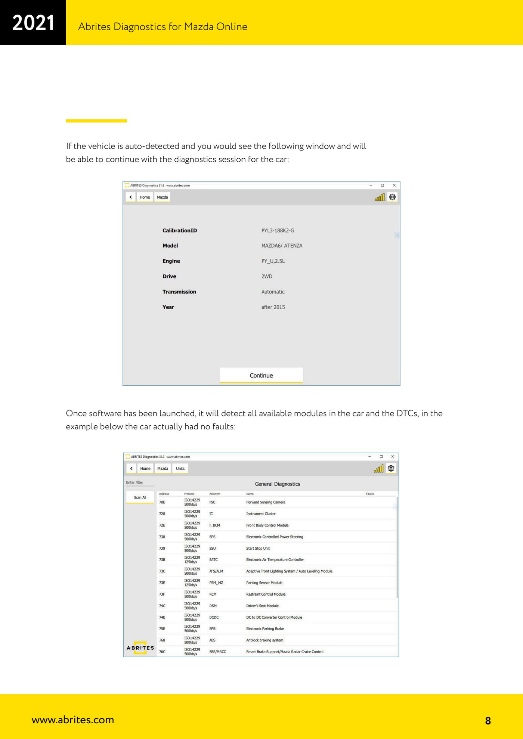Select Driver's Seat Module row
The height and width of the screenshot is (739, 523).
click(x=276, y=606)
